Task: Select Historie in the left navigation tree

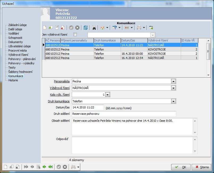Action: tap(13, 80)
